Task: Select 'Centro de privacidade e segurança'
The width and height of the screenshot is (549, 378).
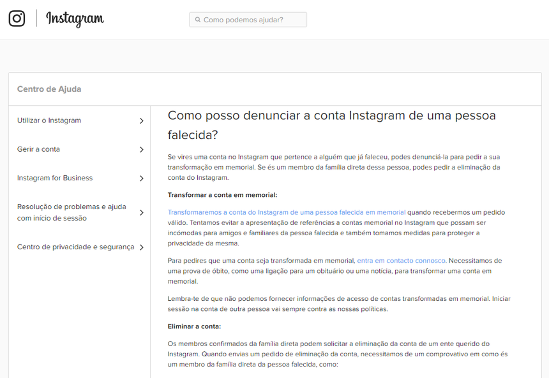Action: coord(75,247)
